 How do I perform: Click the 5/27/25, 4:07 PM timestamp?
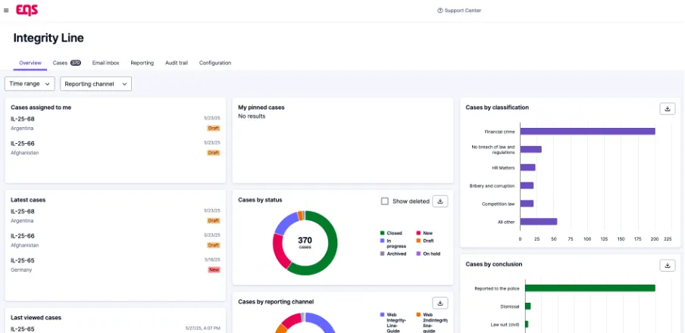tap(203, 328)
